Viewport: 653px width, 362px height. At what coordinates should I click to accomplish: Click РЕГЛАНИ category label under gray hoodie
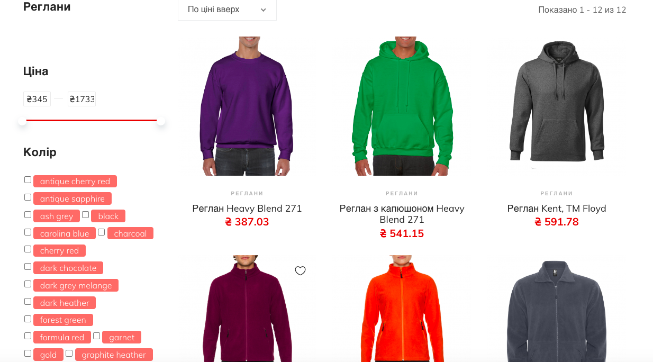[557, 193]
